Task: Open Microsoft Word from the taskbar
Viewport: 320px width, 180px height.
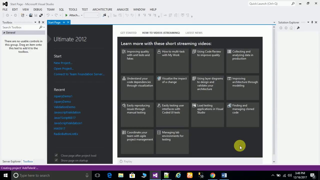Action: pos(224,175)
